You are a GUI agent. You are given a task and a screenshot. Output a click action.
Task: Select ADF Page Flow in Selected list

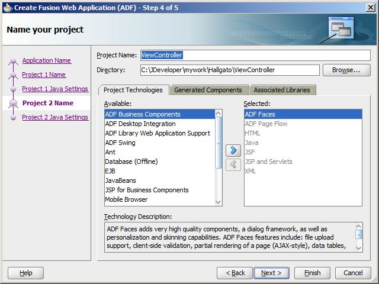coord(303,124)
